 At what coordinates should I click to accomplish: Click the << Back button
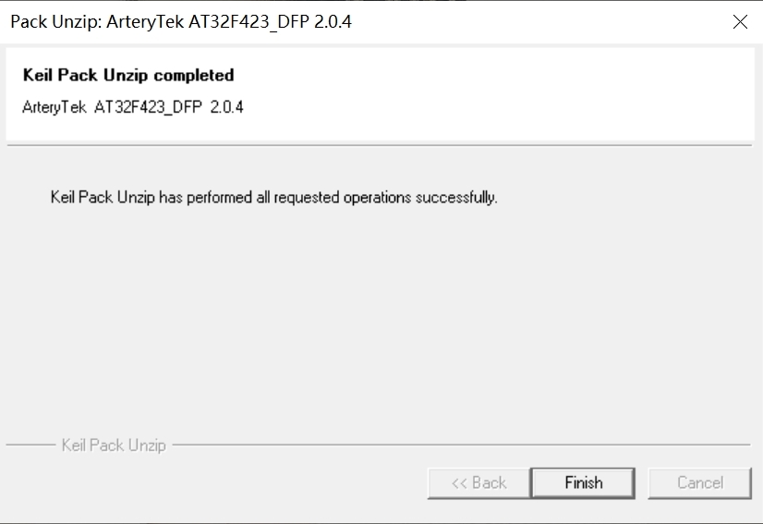click(478, 483)
